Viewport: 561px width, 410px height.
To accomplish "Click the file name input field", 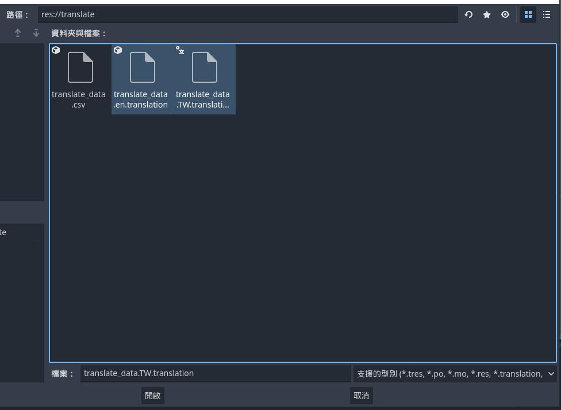I will 216,373.
